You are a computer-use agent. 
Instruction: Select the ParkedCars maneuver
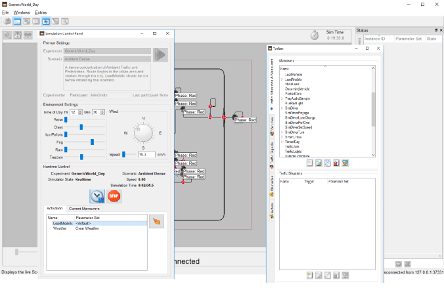click(293, 94)
